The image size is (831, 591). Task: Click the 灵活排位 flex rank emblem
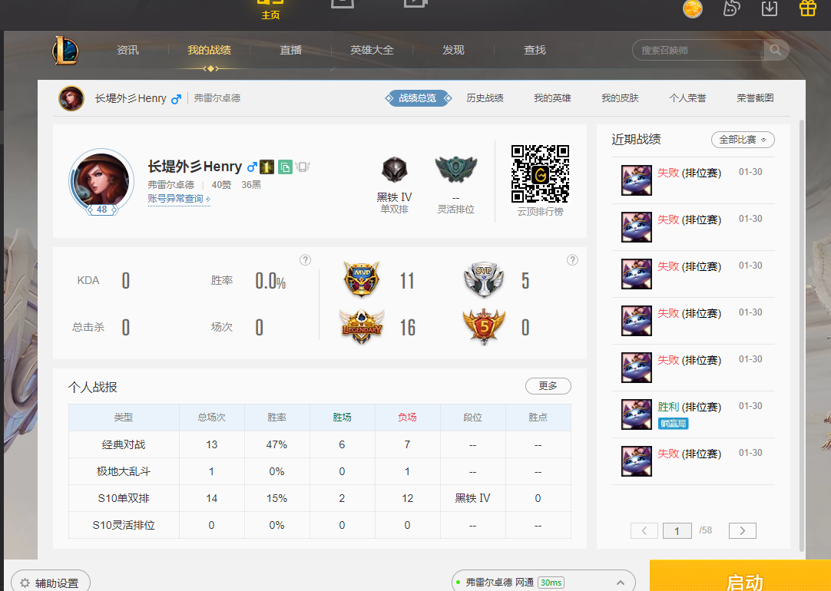point(455,169)
